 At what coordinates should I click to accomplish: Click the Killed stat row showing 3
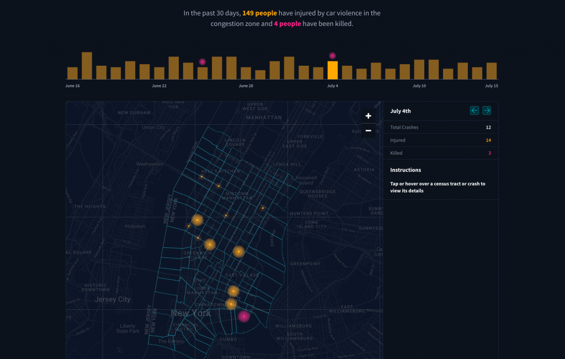click(440, 153)
